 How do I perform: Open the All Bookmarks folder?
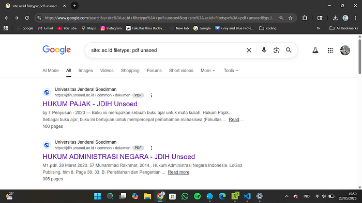344,28
